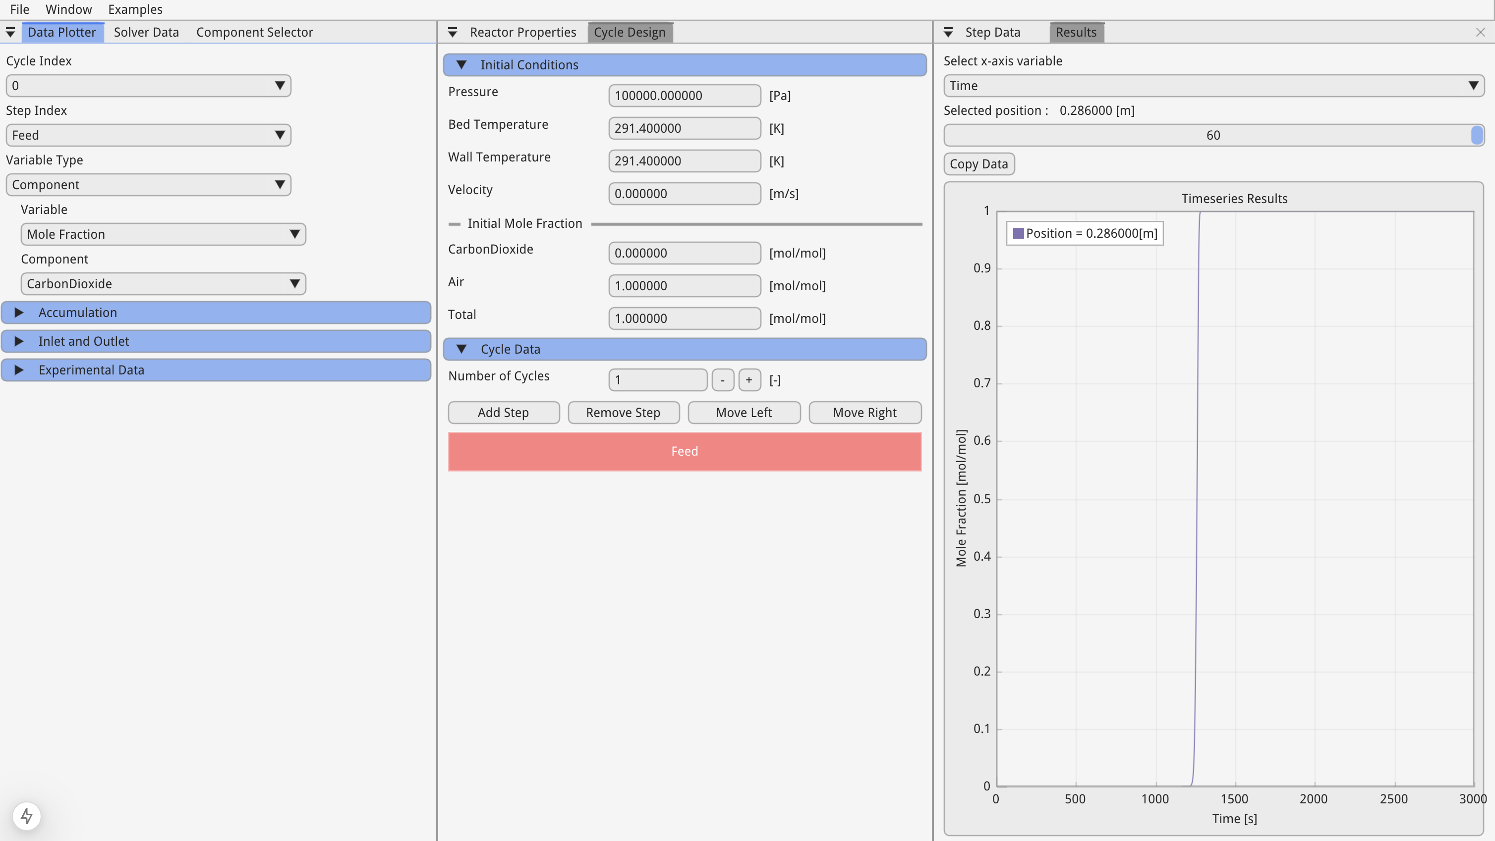Open the left panel dock menu triangle
Screen dimensions: 1495x841
click(10, 33)
